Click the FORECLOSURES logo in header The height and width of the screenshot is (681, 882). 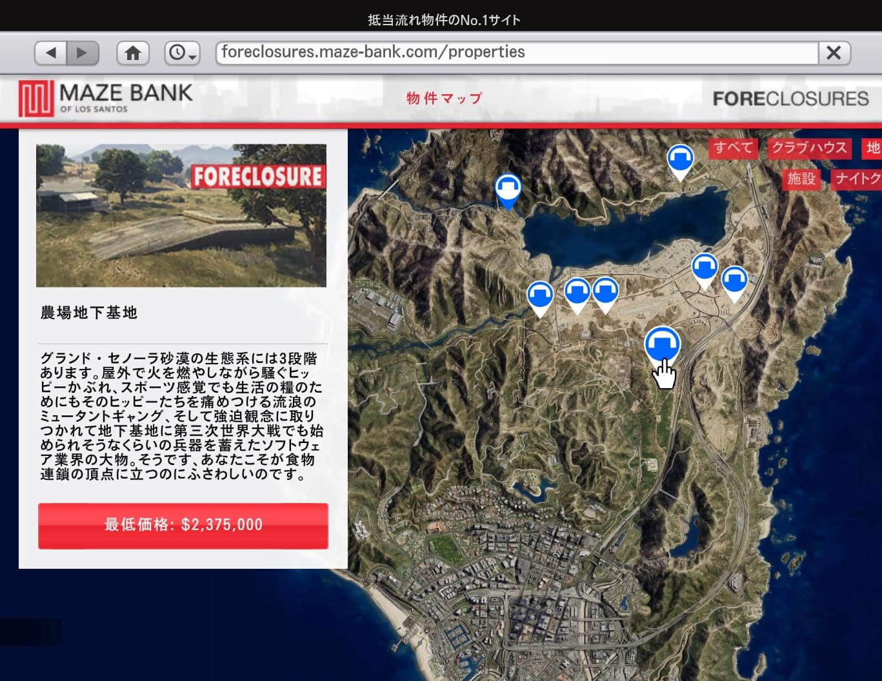click(x=790, y=99)
